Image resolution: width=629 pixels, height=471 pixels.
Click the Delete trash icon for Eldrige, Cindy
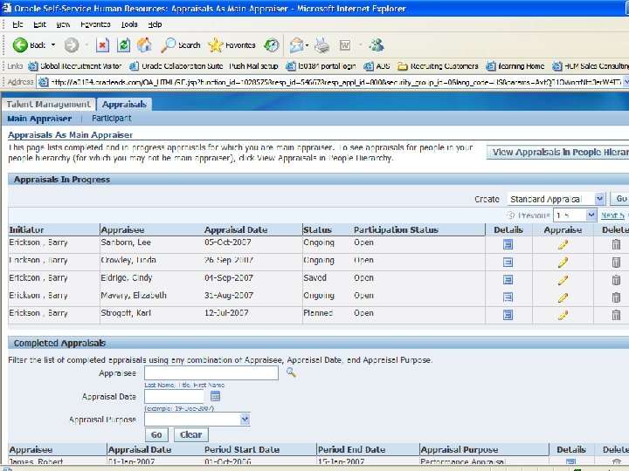(616, 280)
